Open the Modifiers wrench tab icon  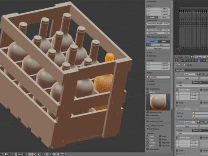click(199, 61)
